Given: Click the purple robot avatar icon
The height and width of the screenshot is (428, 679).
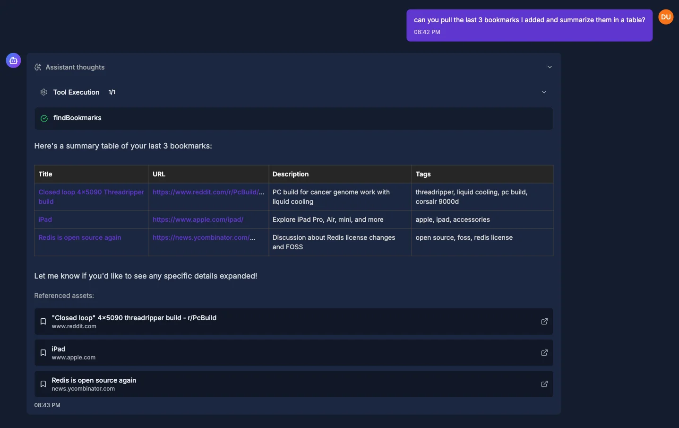Looking at the screenshot, I should (13, 60).
